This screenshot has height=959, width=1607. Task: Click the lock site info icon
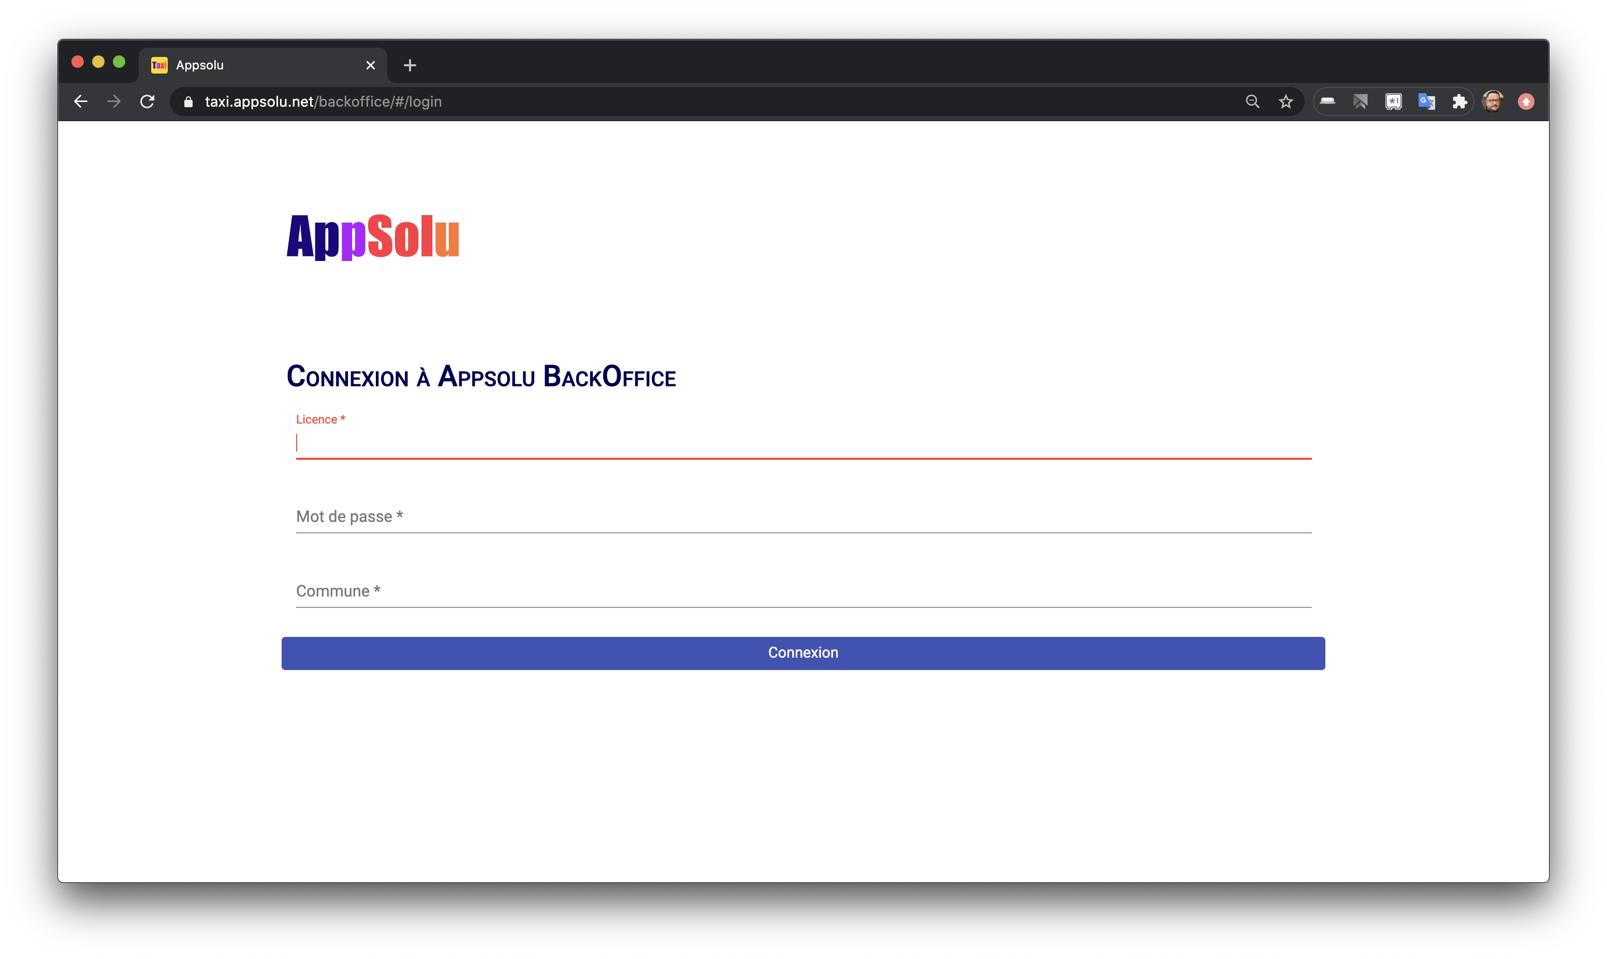pyautogui.click(x=188, y=102)
